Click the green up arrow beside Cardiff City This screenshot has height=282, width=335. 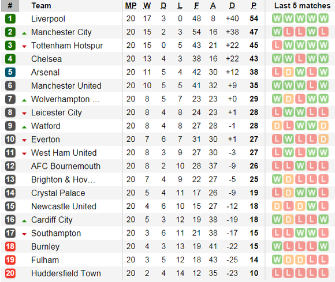[x=24, y=221]
